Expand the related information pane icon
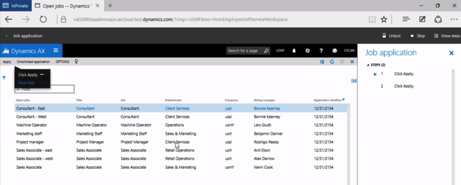 click(354, 81)
